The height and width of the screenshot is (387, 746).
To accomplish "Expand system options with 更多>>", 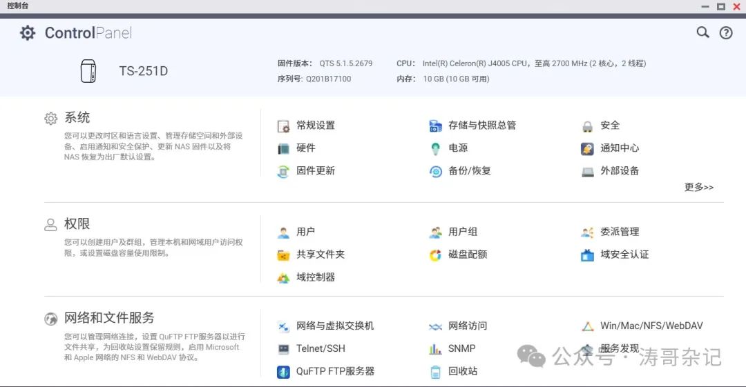I will [698, 187].
